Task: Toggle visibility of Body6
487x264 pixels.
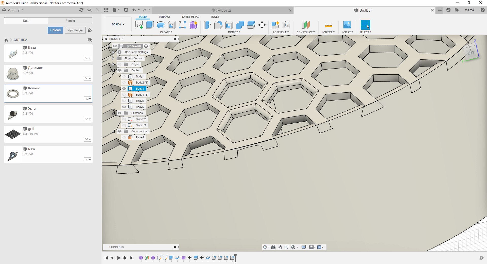Action: (124, 107)
